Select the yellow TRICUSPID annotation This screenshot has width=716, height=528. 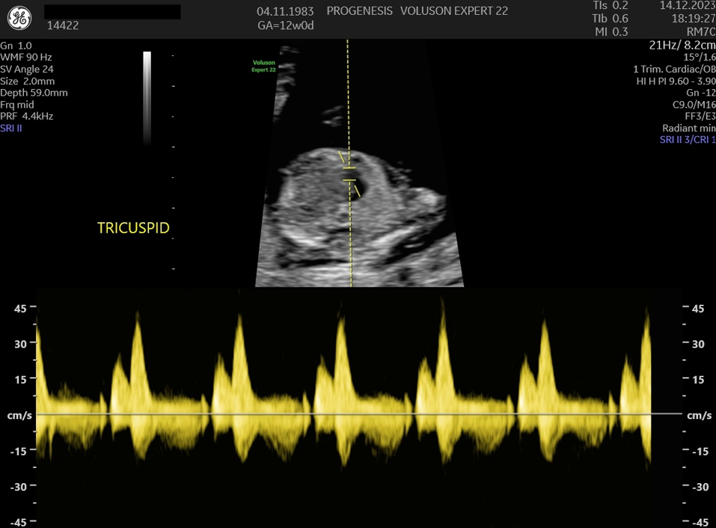133,228
